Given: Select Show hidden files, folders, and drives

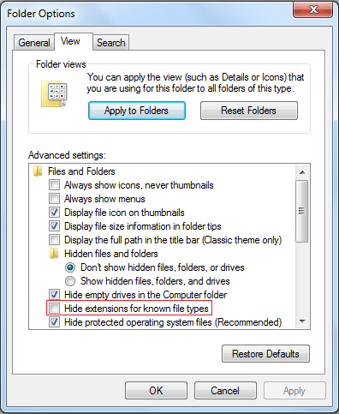Looking at the screenshot, I should pos(70,281).
